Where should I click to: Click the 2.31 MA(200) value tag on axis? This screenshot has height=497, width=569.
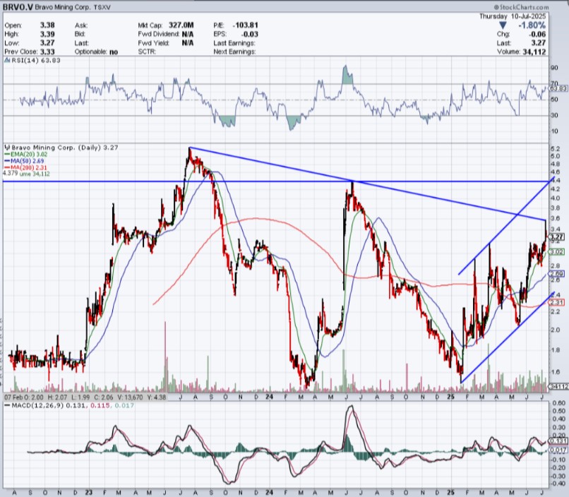(x=556, y=302)
